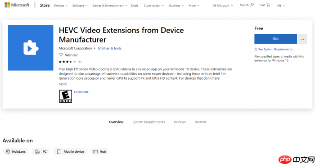Click the blue Get button
This screenshot has height=164, width=315.
[x=275, y=39]
